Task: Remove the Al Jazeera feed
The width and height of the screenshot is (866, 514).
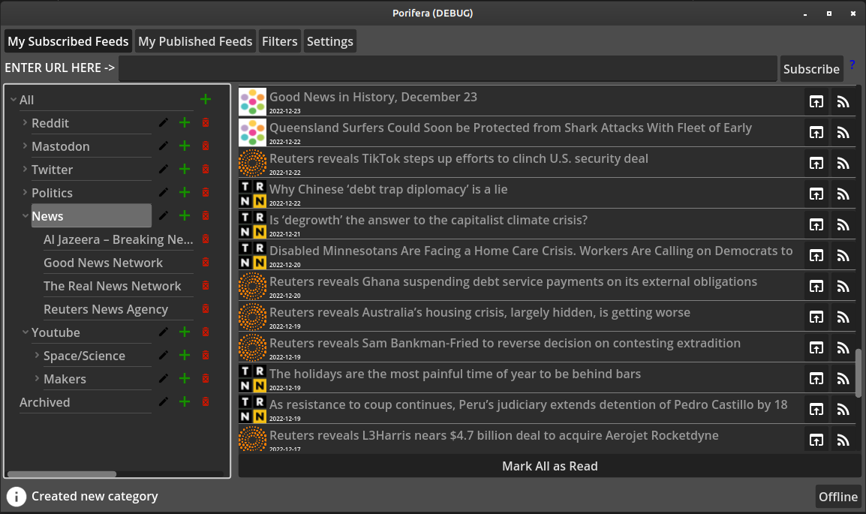Action: tap(206, 239)
